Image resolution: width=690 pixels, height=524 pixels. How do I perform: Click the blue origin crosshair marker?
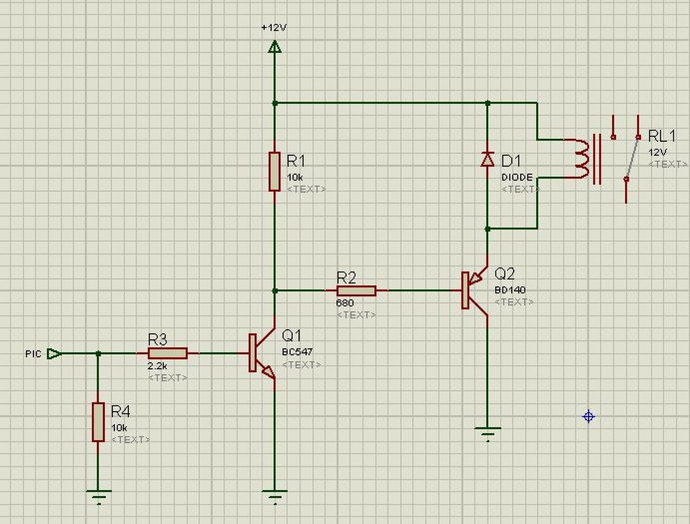coord(589,416)
